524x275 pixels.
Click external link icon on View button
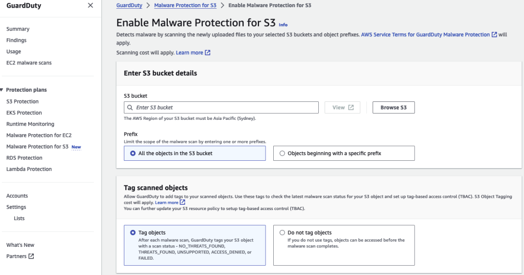click(351, 108)
